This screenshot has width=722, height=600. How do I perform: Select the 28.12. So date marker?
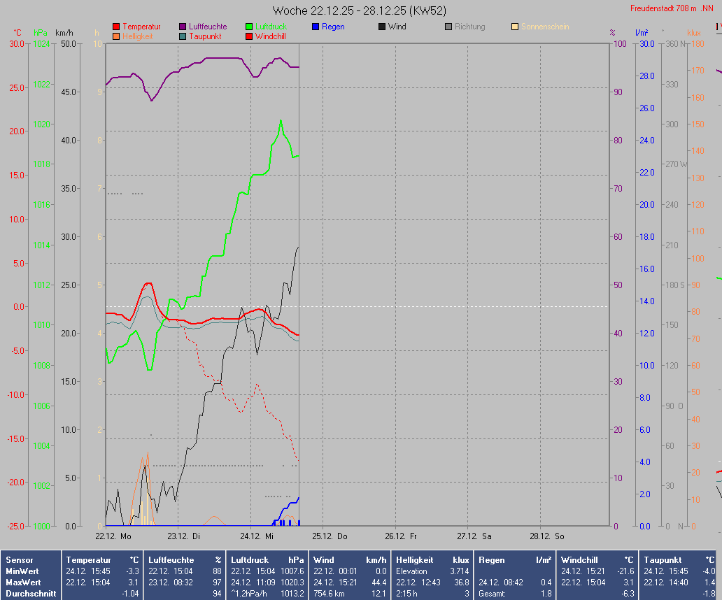point(548,536)
